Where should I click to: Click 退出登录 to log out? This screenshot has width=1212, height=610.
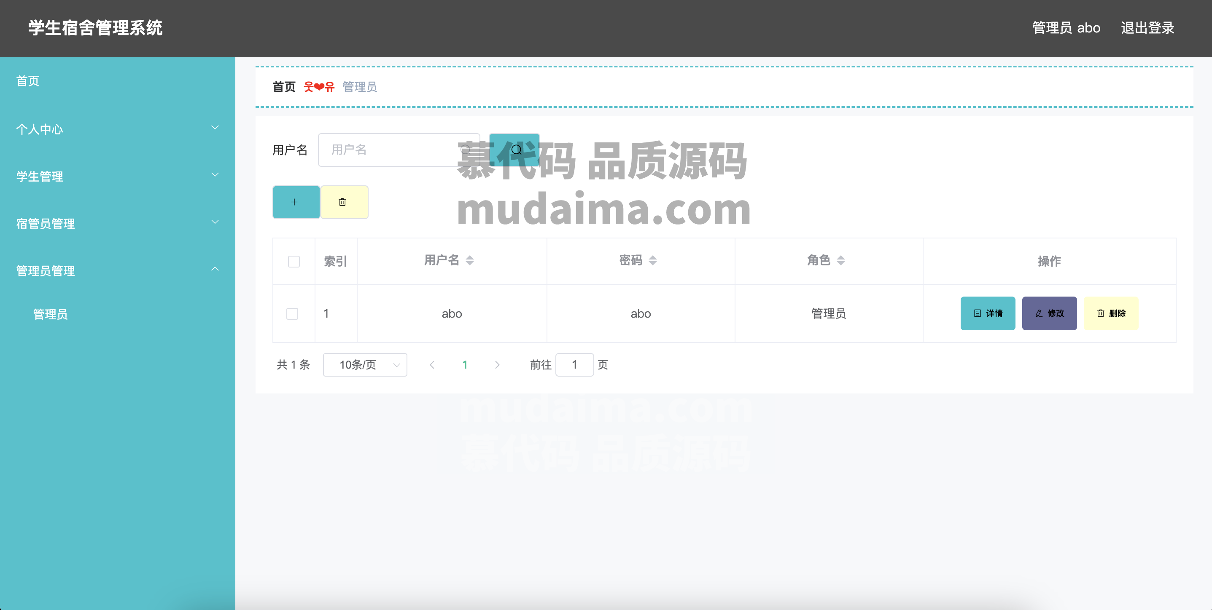(1147, 28)
